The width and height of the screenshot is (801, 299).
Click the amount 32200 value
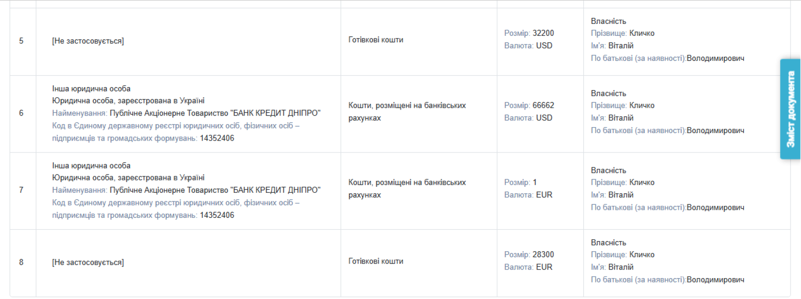click(543, 33)
